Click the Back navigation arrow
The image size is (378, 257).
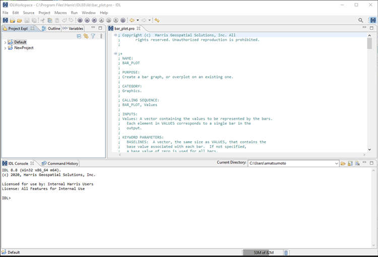coord(132,21)
